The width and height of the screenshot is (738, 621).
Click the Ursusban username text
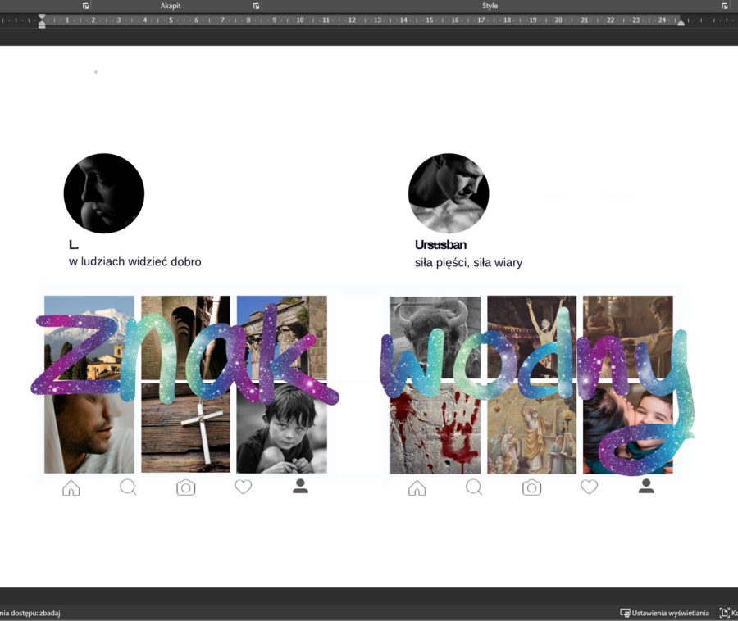point(440,244)
